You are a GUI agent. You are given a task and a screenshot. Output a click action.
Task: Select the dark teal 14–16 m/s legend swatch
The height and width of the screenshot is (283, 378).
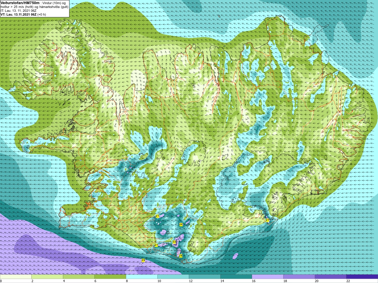point(236,277)
